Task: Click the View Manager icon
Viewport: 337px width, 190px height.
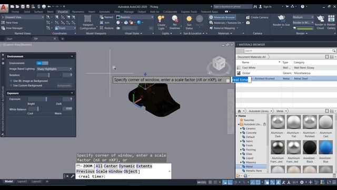Action: point(3,28)
